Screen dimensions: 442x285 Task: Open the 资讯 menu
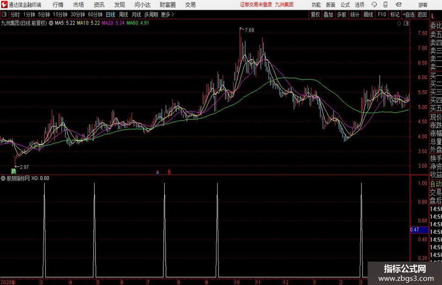point(99,5)
